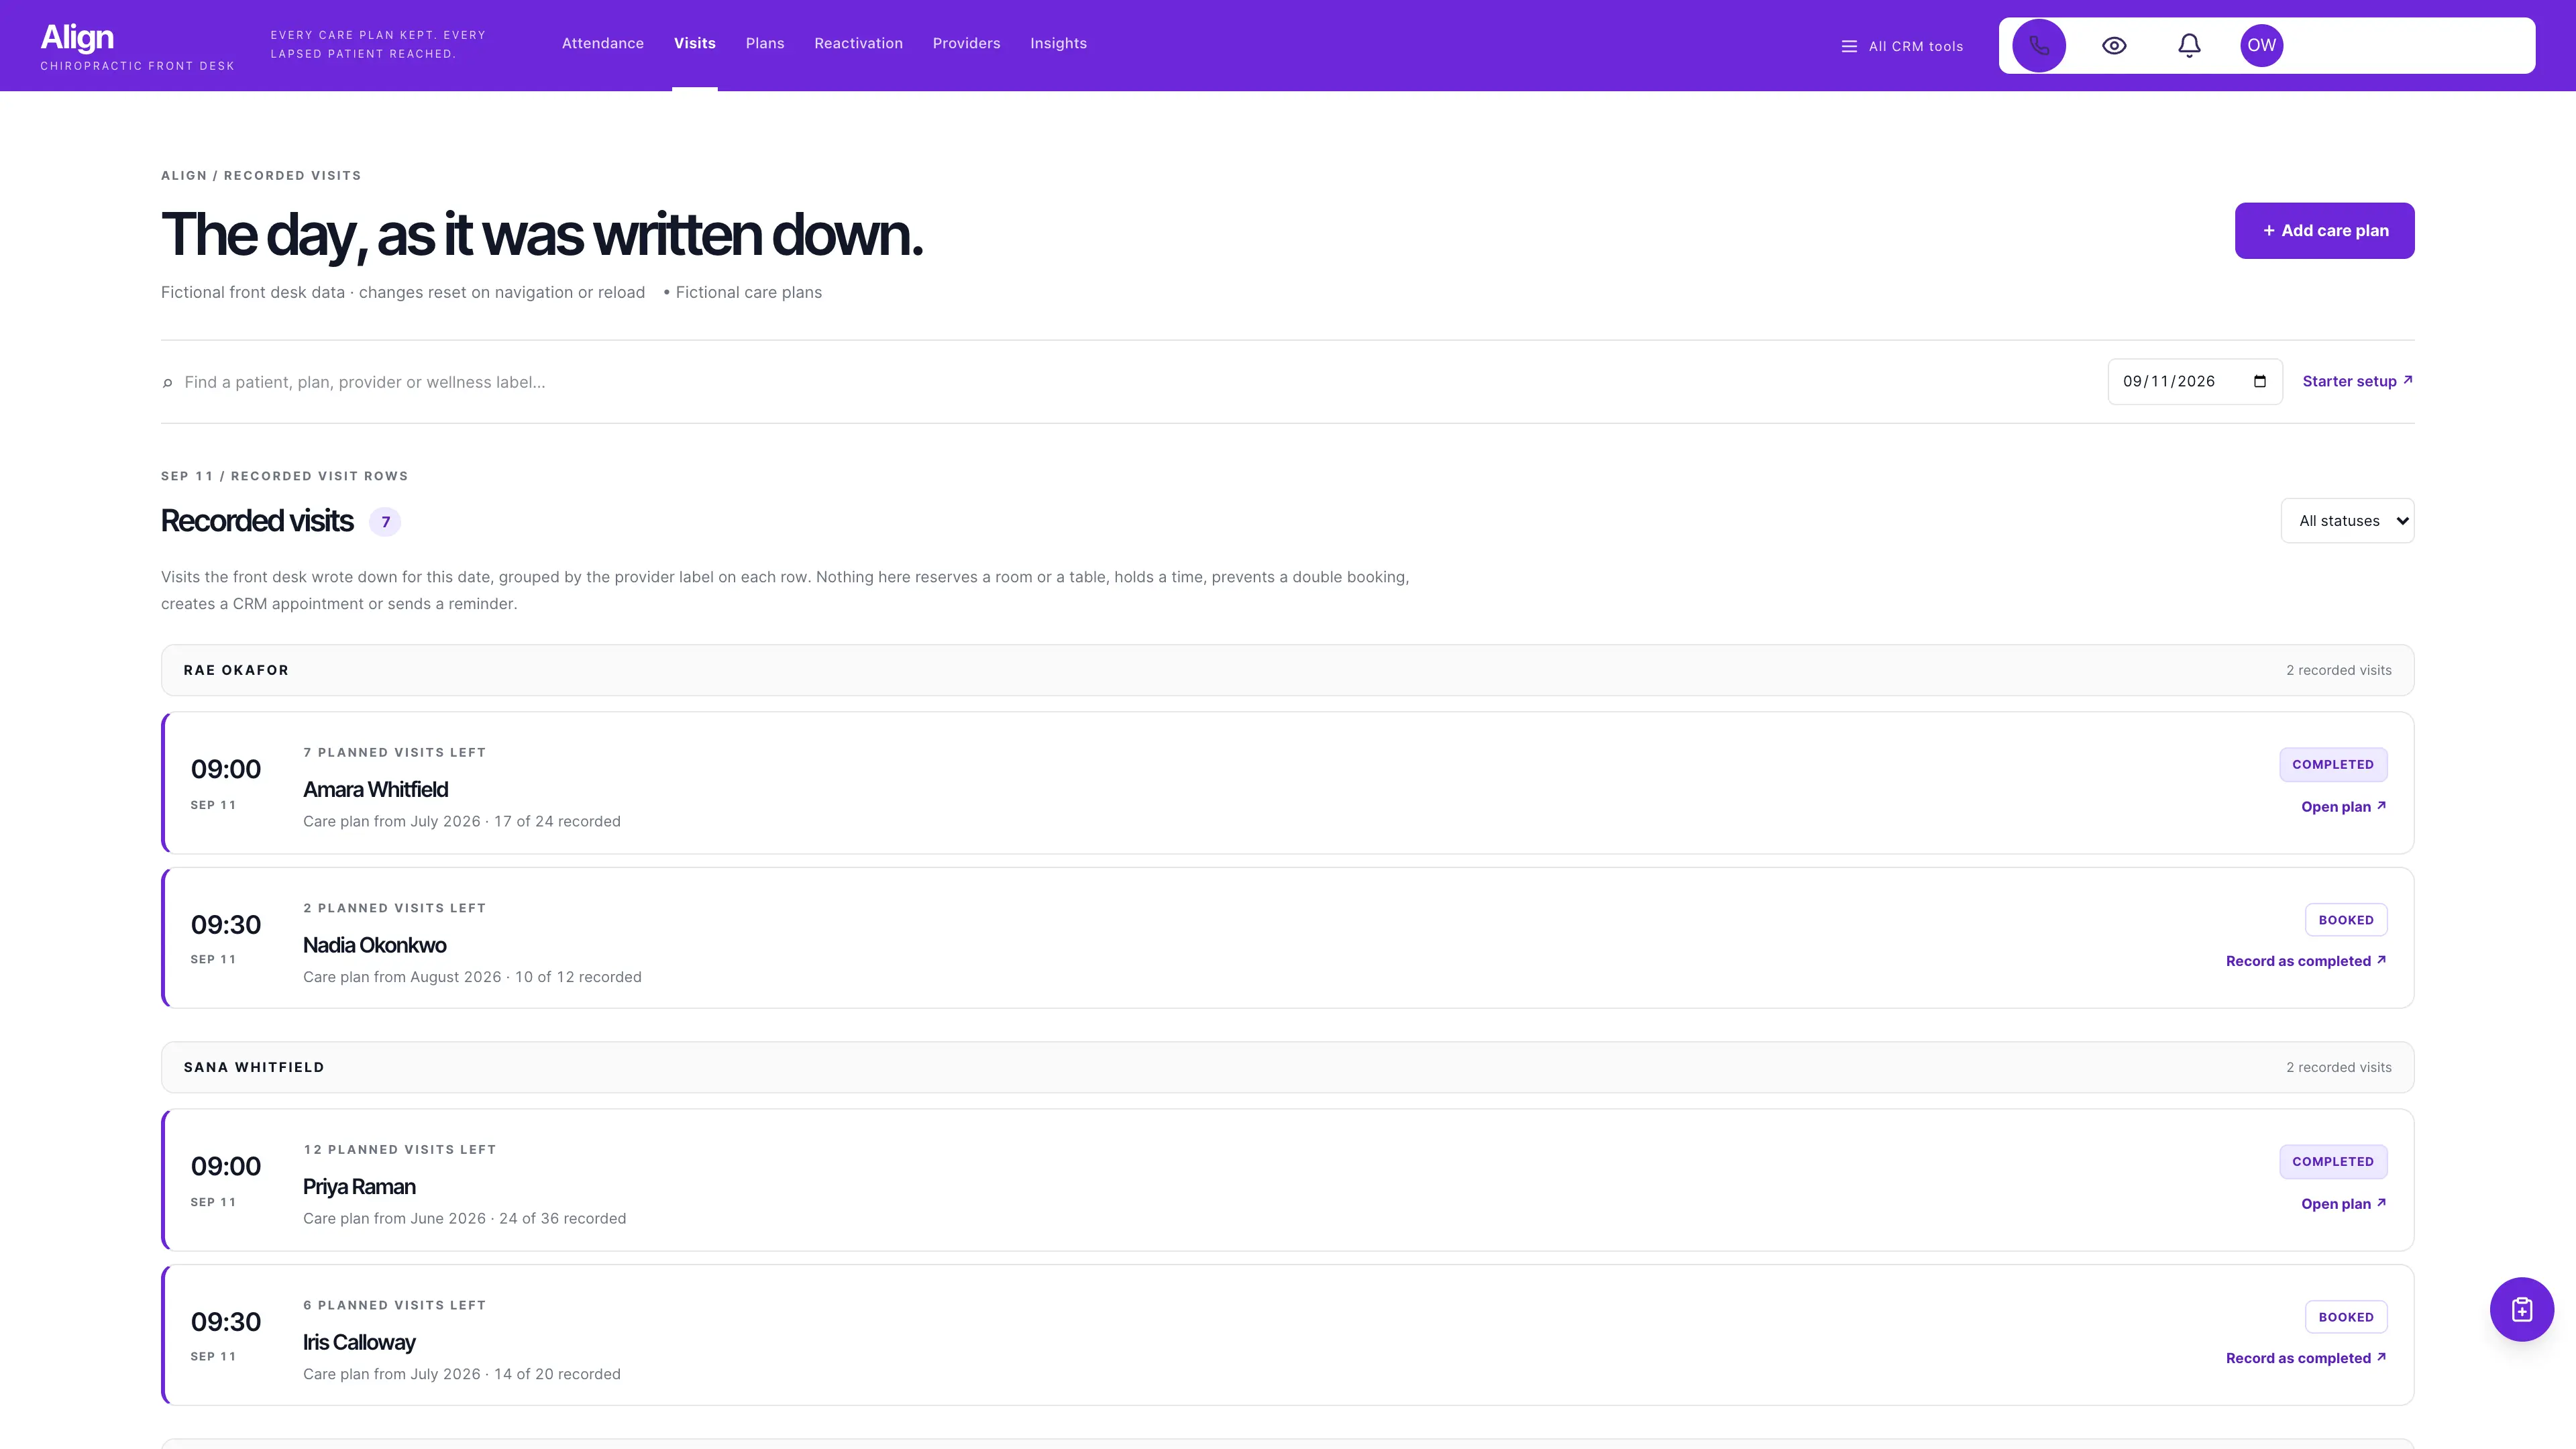Open the OW user avatar
The image size is (2576, 1449).
tap(2261, 45)
